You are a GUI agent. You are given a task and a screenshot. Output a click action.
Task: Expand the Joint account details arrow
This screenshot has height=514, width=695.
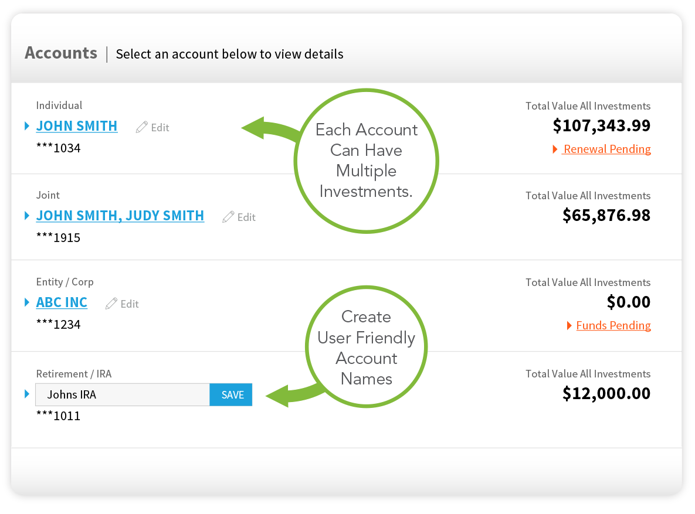(26, 215)
